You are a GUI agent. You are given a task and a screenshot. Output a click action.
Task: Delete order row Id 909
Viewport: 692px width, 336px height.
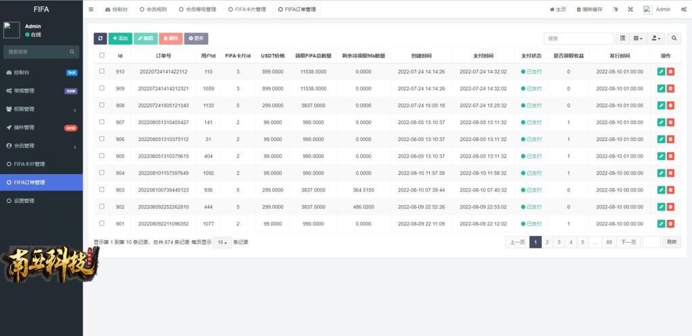[670, 88]
